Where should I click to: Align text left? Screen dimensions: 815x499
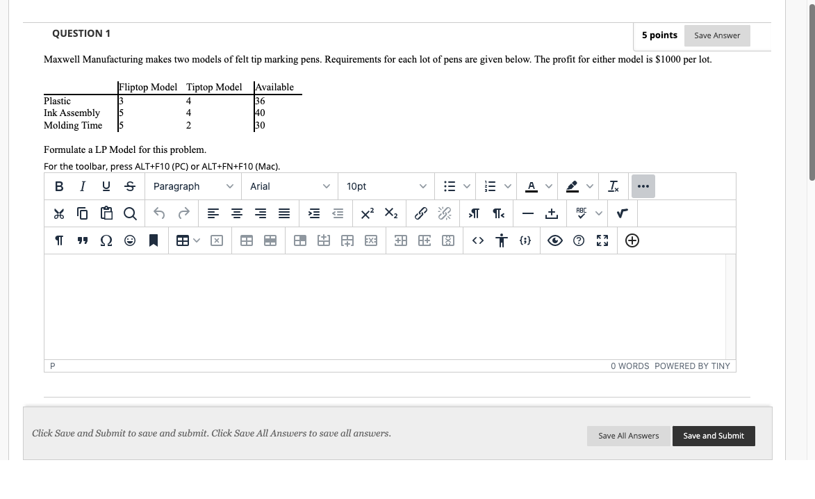tap(213, 213)
